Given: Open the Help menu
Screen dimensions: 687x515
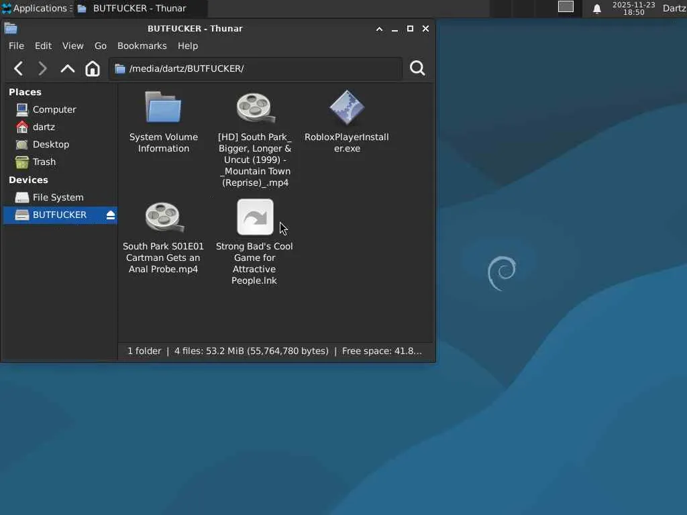Looking at the screenshot, I should (x=188, y=46).
